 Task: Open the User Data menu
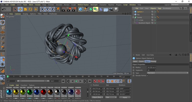[150, 55]
